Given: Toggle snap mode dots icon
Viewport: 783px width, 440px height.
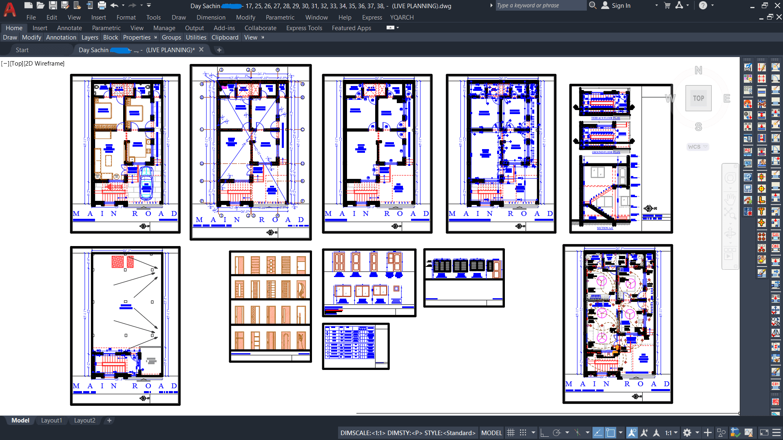Looking at the screenshot, I should pos(523,433).
